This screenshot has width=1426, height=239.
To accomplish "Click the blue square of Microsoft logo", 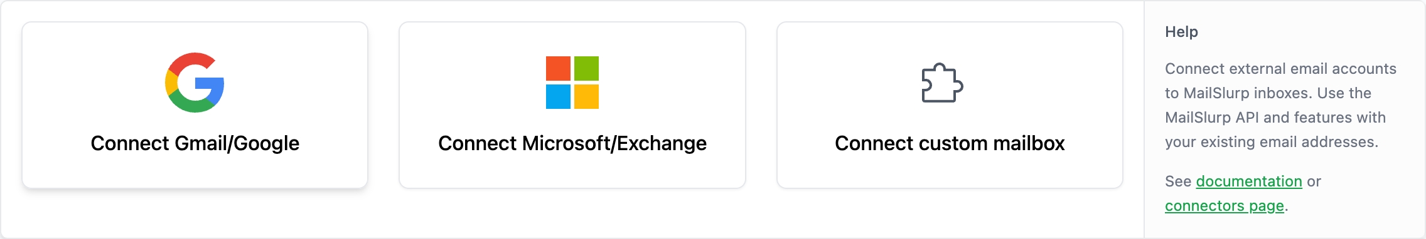I will 558,97.
